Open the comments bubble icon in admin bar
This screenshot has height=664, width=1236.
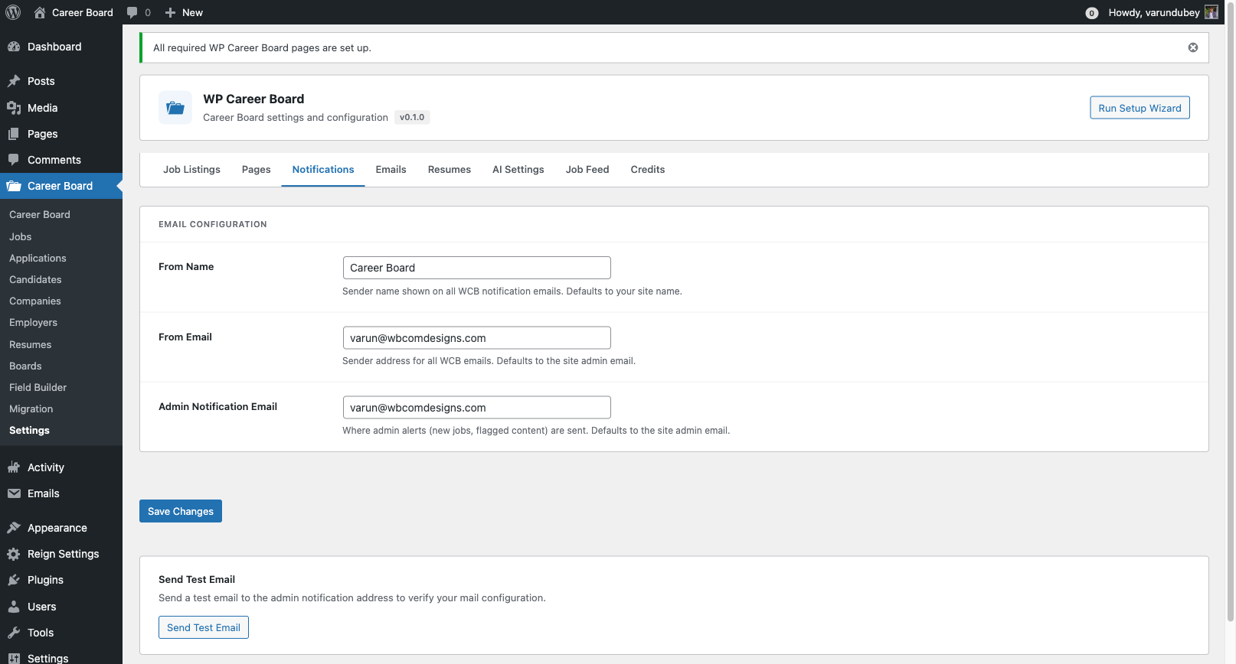[x=132, y=12]
